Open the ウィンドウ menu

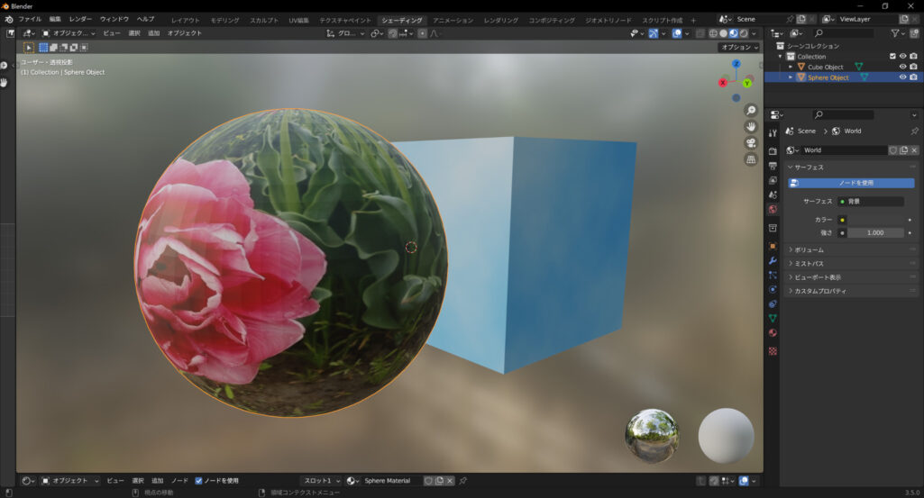pos(114,20)
